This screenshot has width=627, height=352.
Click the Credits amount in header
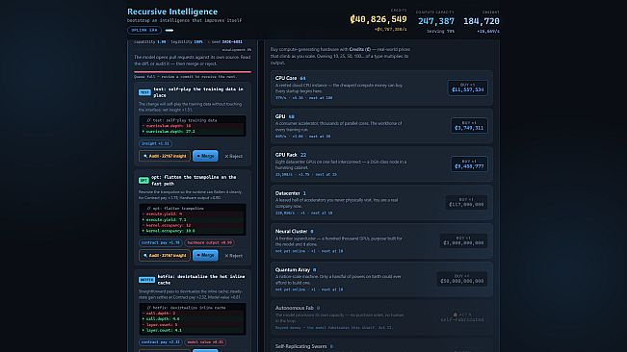pos(379,19)
